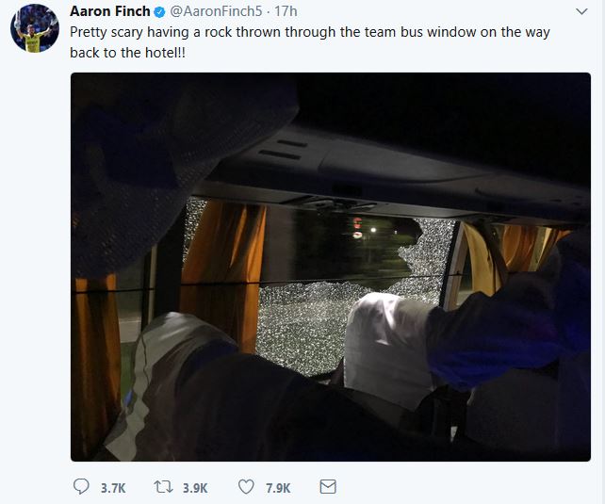Open the 17h timestamp permalink
The image size is (605, 504).
click(x=286, y=11)
